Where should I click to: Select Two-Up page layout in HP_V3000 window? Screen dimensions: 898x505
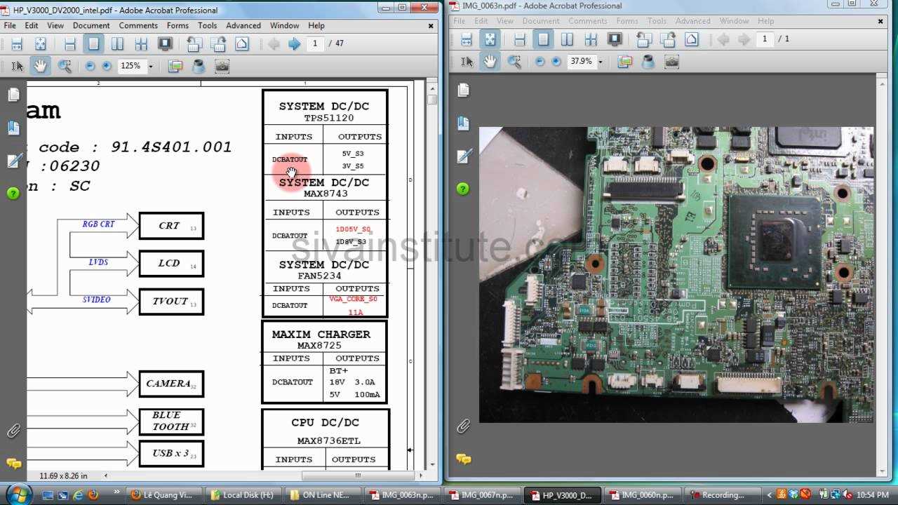[x=117, y=44]
